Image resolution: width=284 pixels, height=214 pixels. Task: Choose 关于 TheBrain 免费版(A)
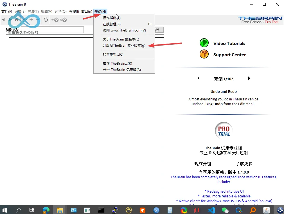pyautogui.click(x=124, y=69)
